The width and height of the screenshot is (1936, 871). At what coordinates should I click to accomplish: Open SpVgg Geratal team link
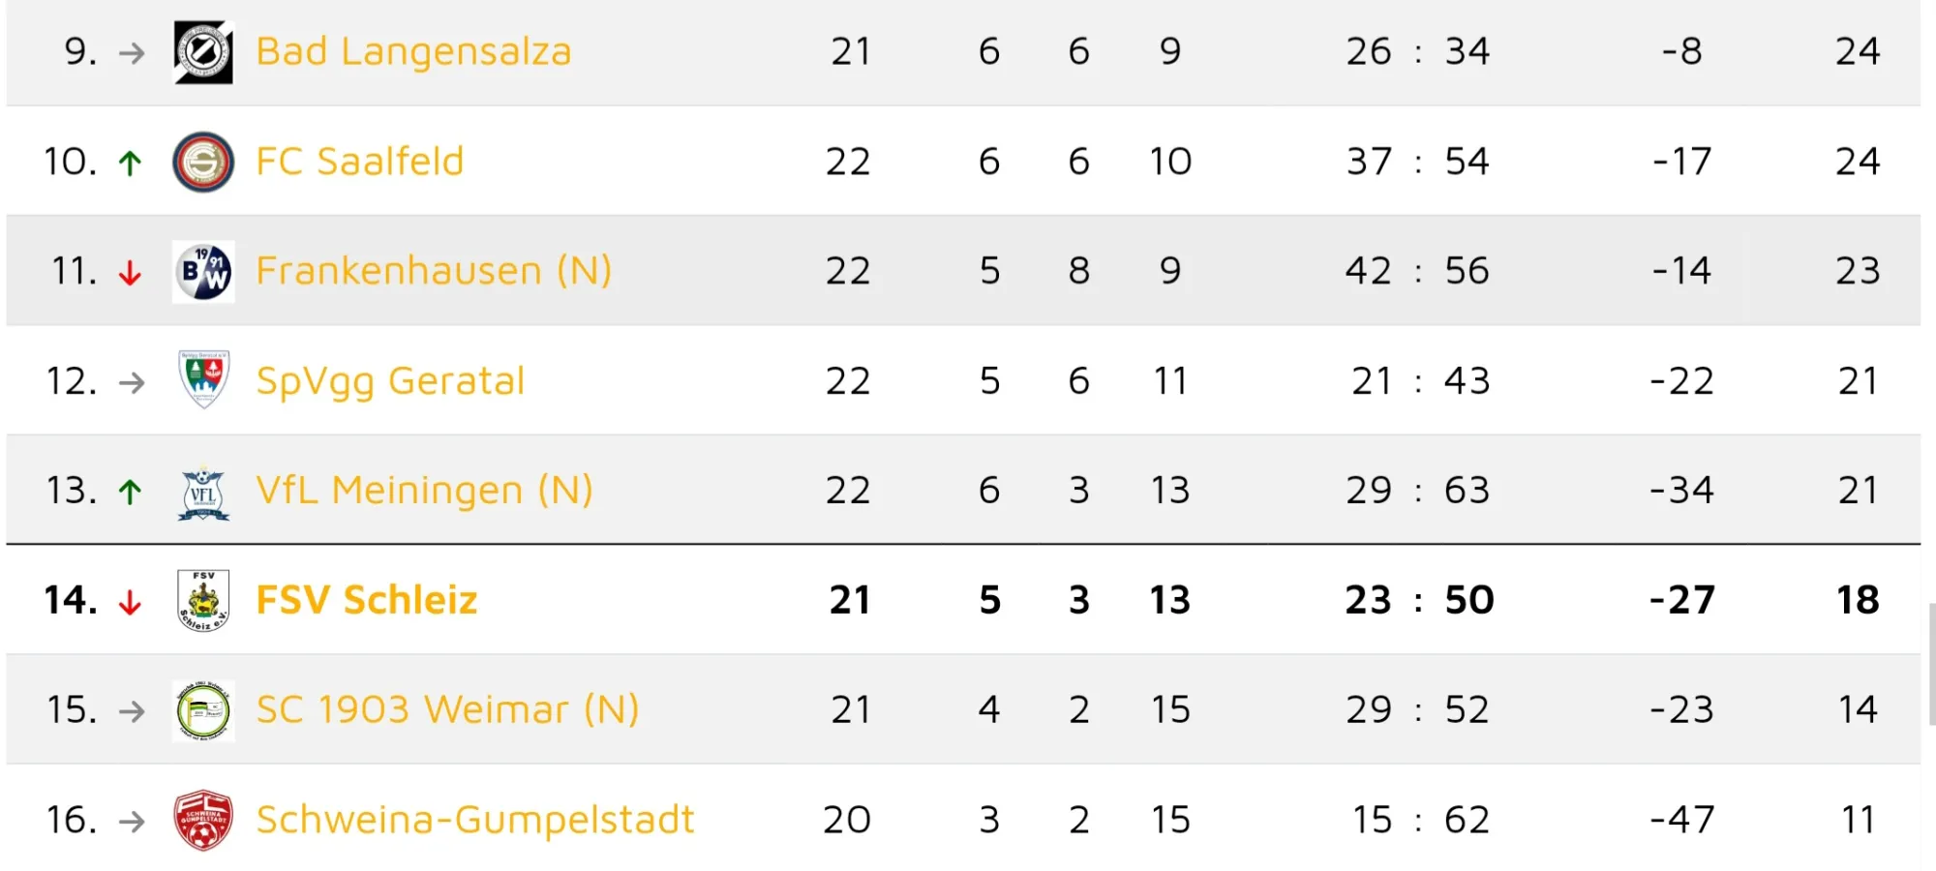(x=390, y=381)
